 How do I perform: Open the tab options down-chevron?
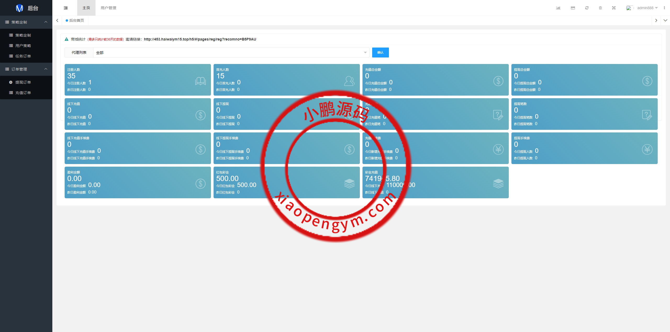665,20
